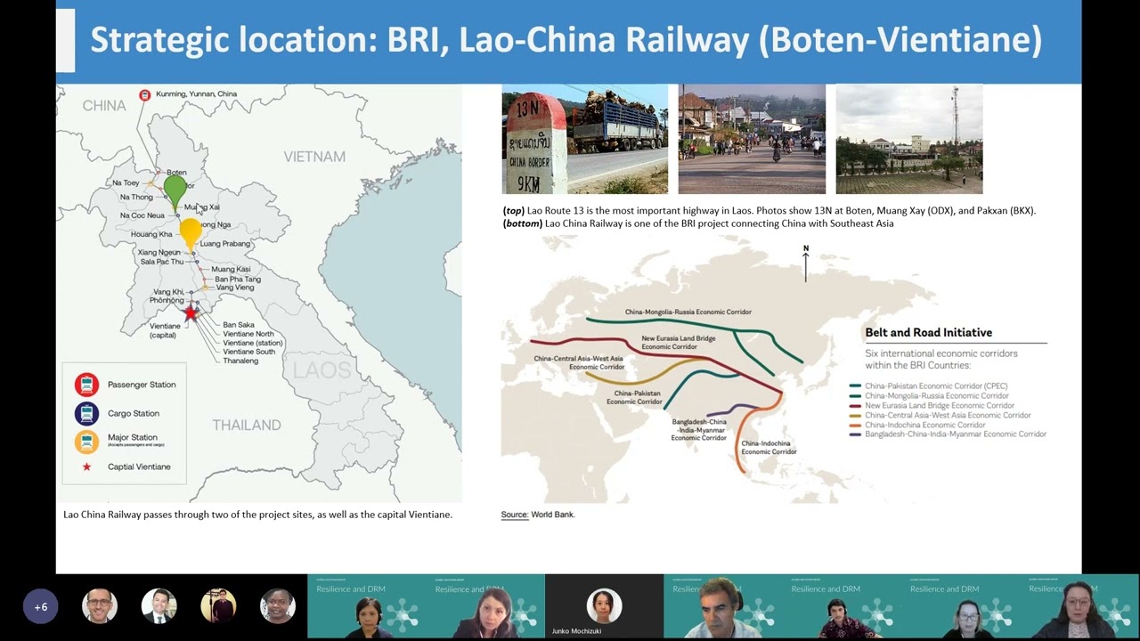Viewport: 1140px width, 641px height.
Task: Select the rightmost participant video tile
Action: (x=1079, y=606)
